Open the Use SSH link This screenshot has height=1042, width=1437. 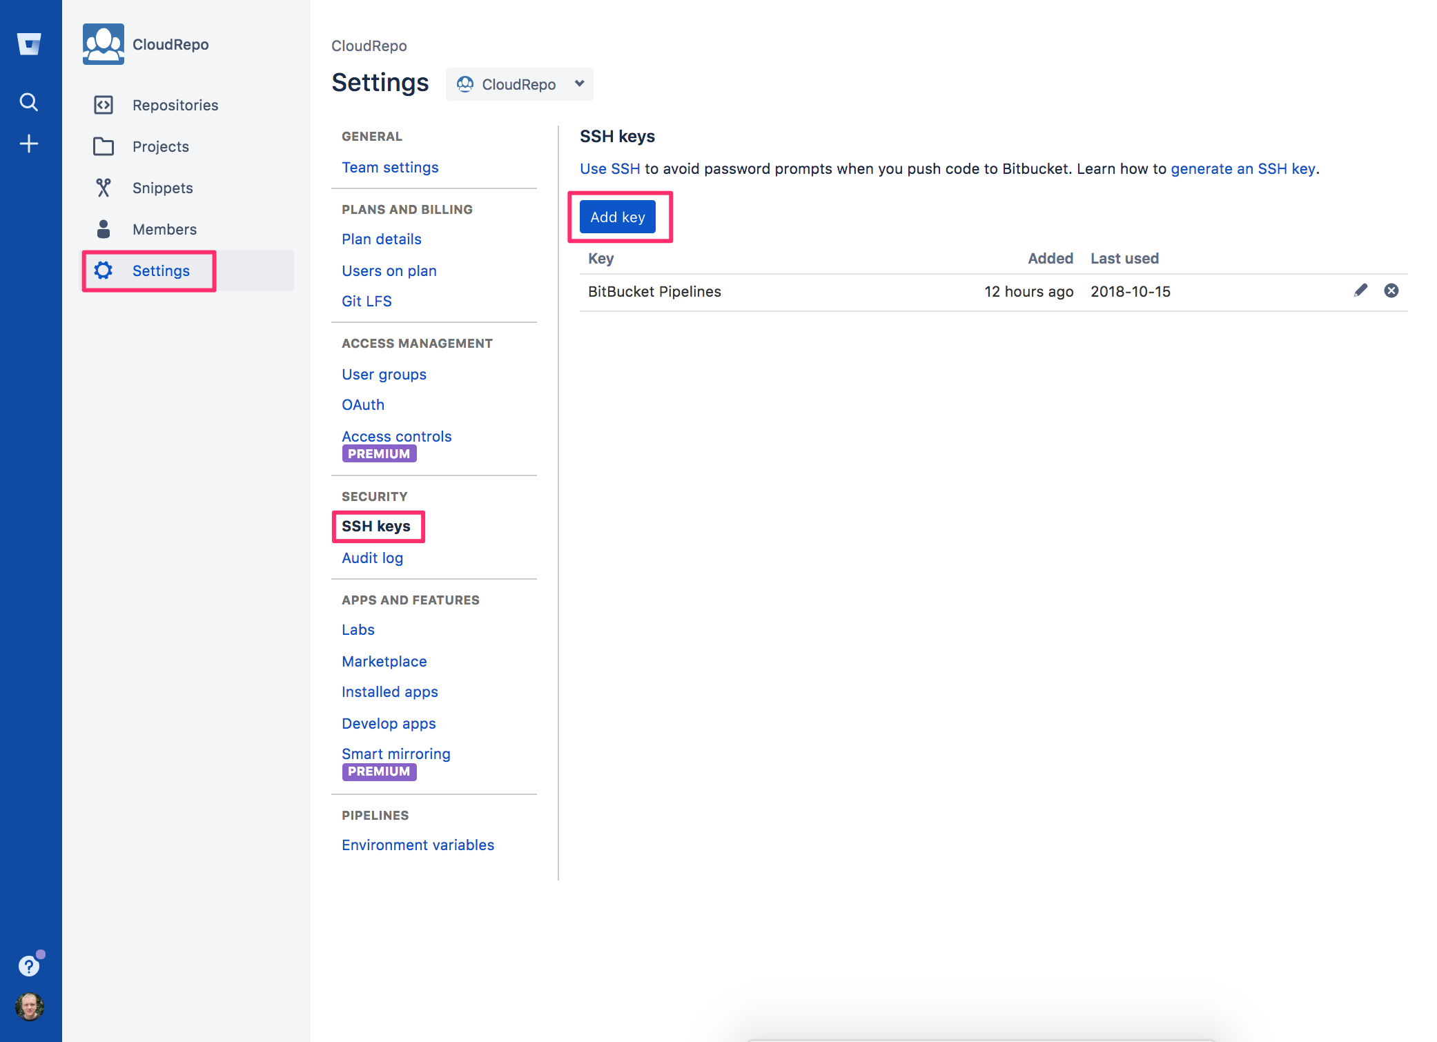click(610, 169)
